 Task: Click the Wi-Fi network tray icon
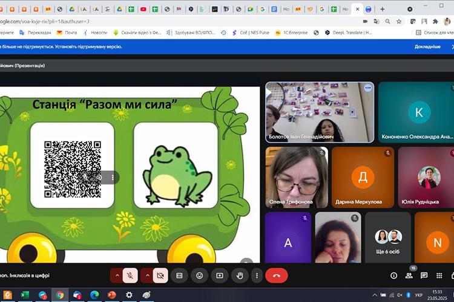392,295
